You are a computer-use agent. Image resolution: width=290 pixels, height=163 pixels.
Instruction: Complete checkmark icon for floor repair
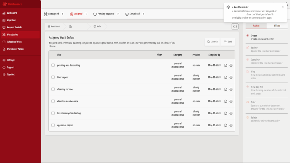pyautogui.click(x=231, y=78)
